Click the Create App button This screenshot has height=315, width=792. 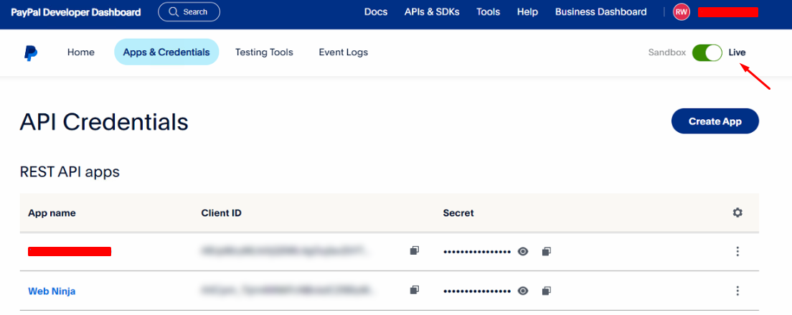coord(715,121)
